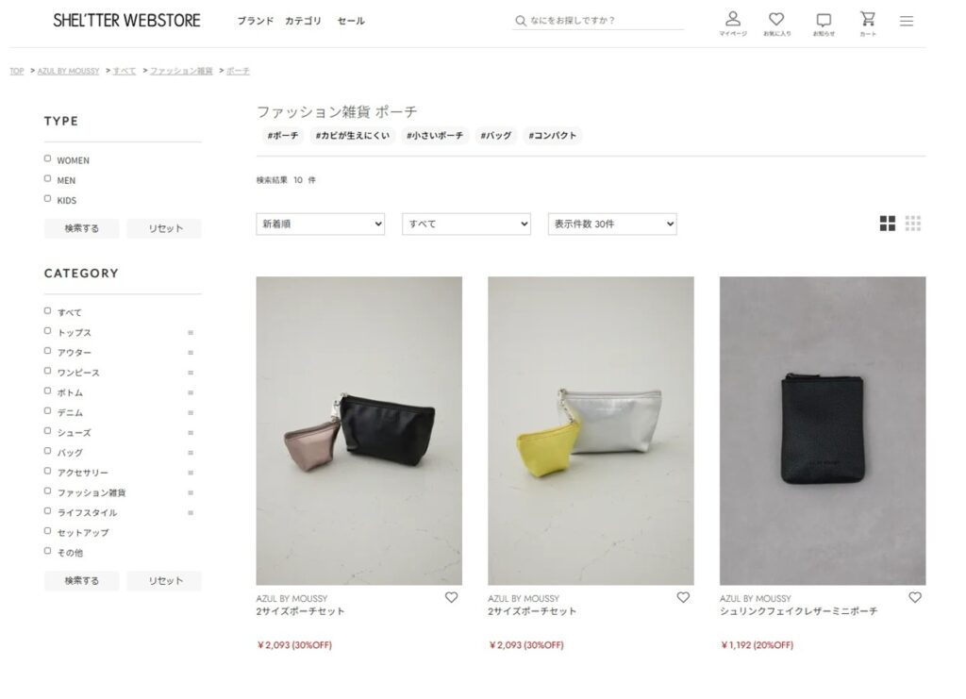Check the KIDS type checkbox
966x699 pixels.
click(47, 199)
